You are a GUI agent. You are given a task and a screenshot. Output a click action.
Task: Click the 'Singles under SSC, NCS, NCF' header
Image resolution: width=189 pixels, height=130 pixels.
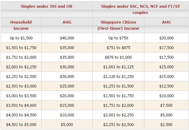(x=140, y=9)
